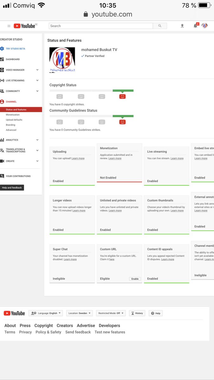The height and width of the screenshot is (380, 214).
Task: Click the Community people icon
Action: (2, 91)
